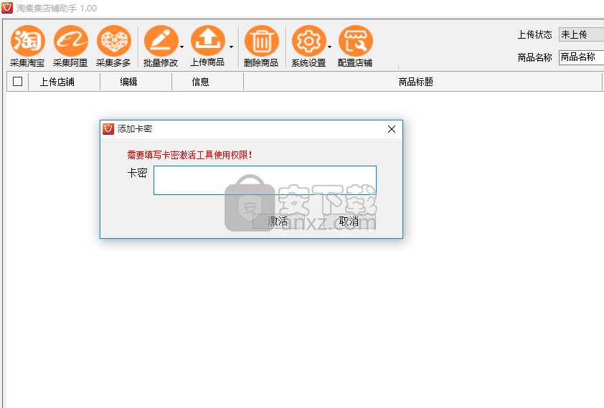Open the 采集阿里 Alibaba collection tool

point(70,46)
